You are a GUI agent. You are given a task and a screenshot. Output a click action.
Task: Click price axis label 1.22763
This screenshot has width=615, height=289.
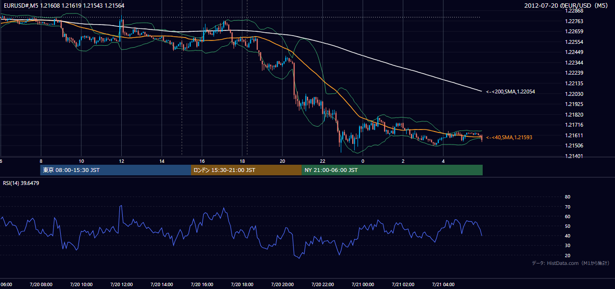pos(574,21)
